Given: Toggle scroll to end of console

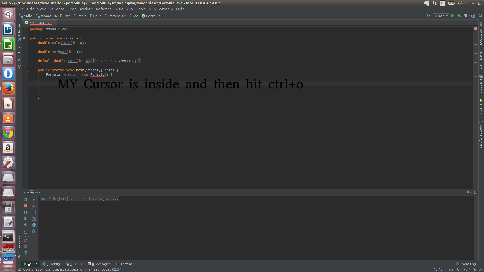Looking at the screenshot, I should pos(34,219).
